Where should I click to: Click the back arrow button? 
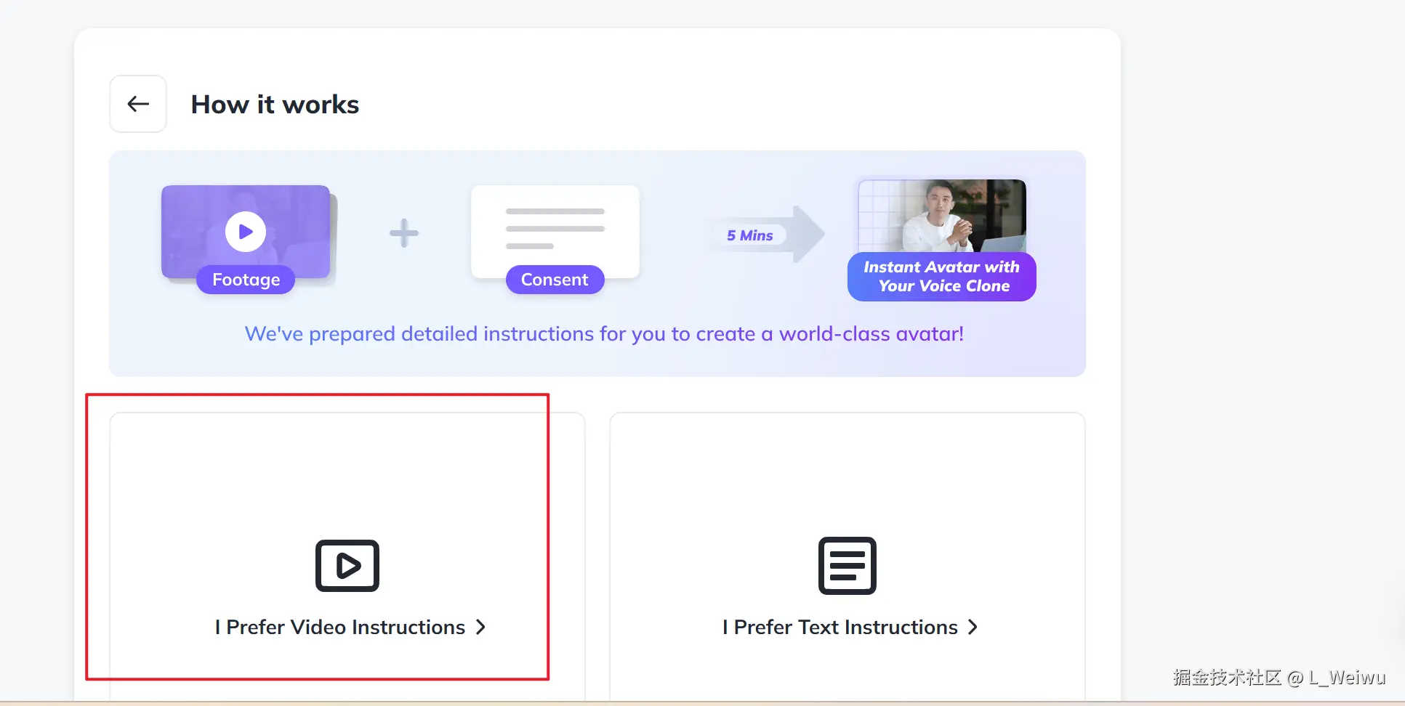[x=138, y=104]
